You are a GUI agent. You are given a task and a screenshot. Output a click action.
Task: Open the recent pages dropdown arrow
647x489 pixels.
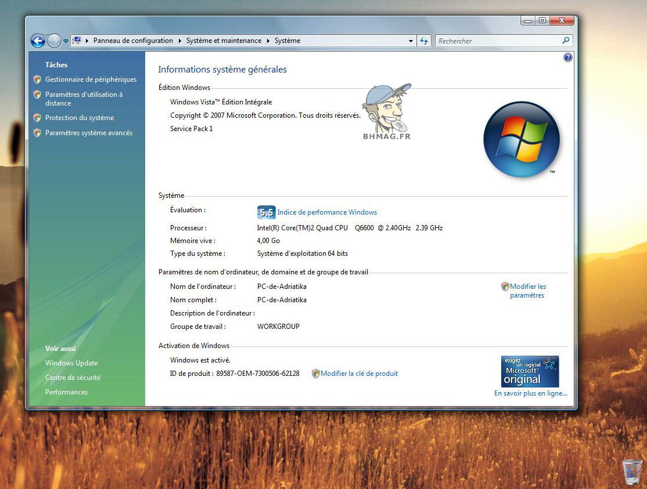click(66, 41)
